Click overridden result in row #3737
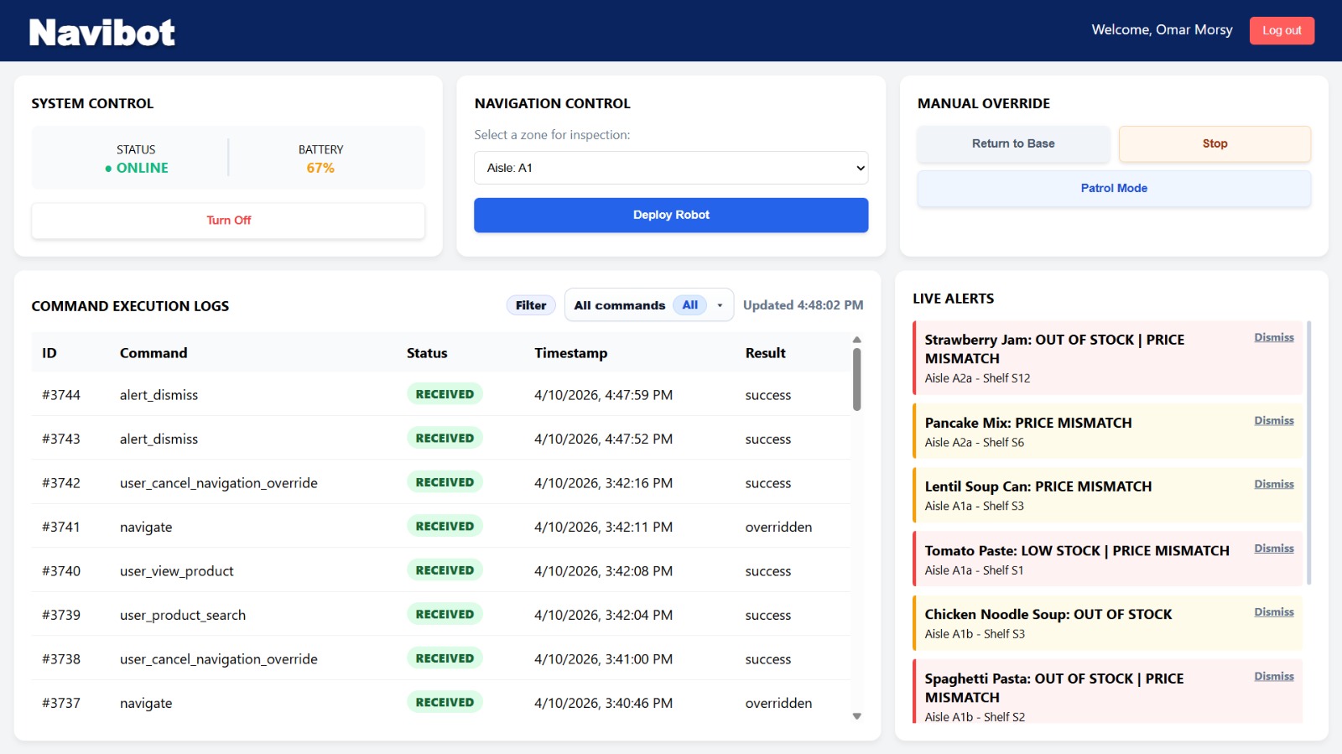The image size is (1342, 754). [x=778, y=703]
